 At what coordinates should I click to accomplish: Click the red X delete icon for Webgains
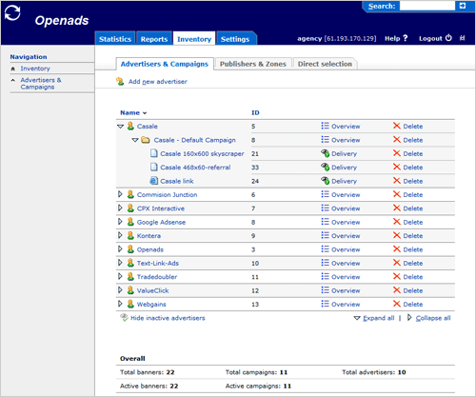click(397, 304)
